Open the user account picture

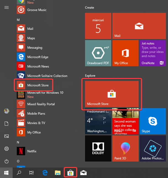point(7,111)
